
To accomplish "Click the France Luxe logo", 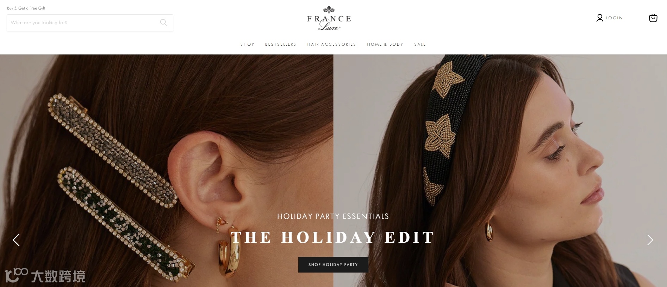I will (x=329, y=19).
